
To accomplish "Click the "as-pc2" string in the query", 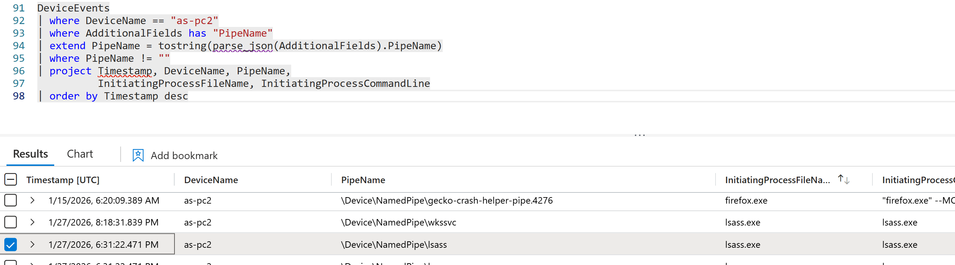I will tap(194, 21).
